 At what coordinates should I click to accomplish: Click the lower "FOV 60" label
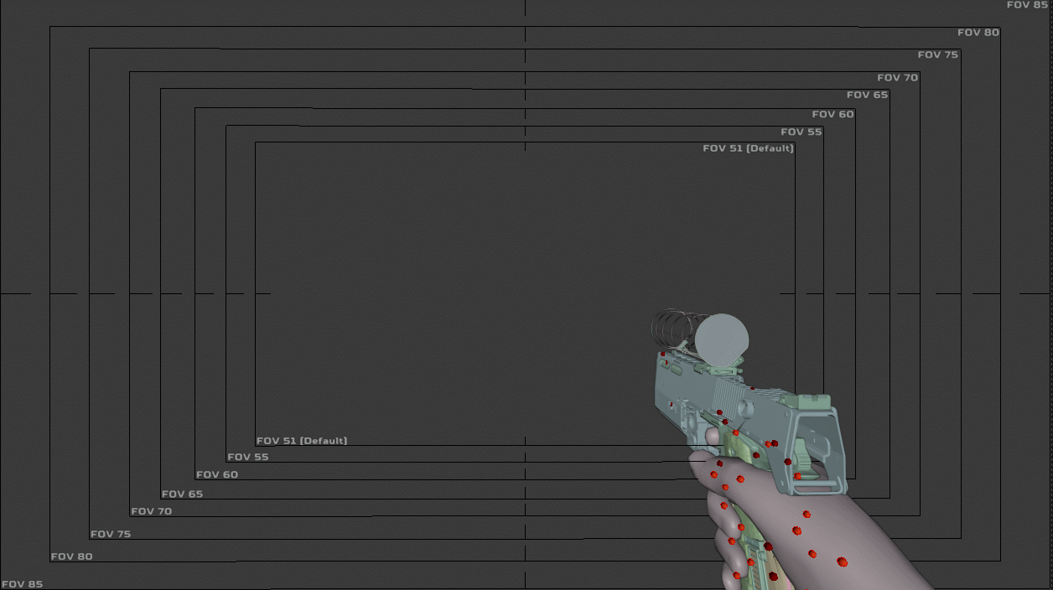217,475
